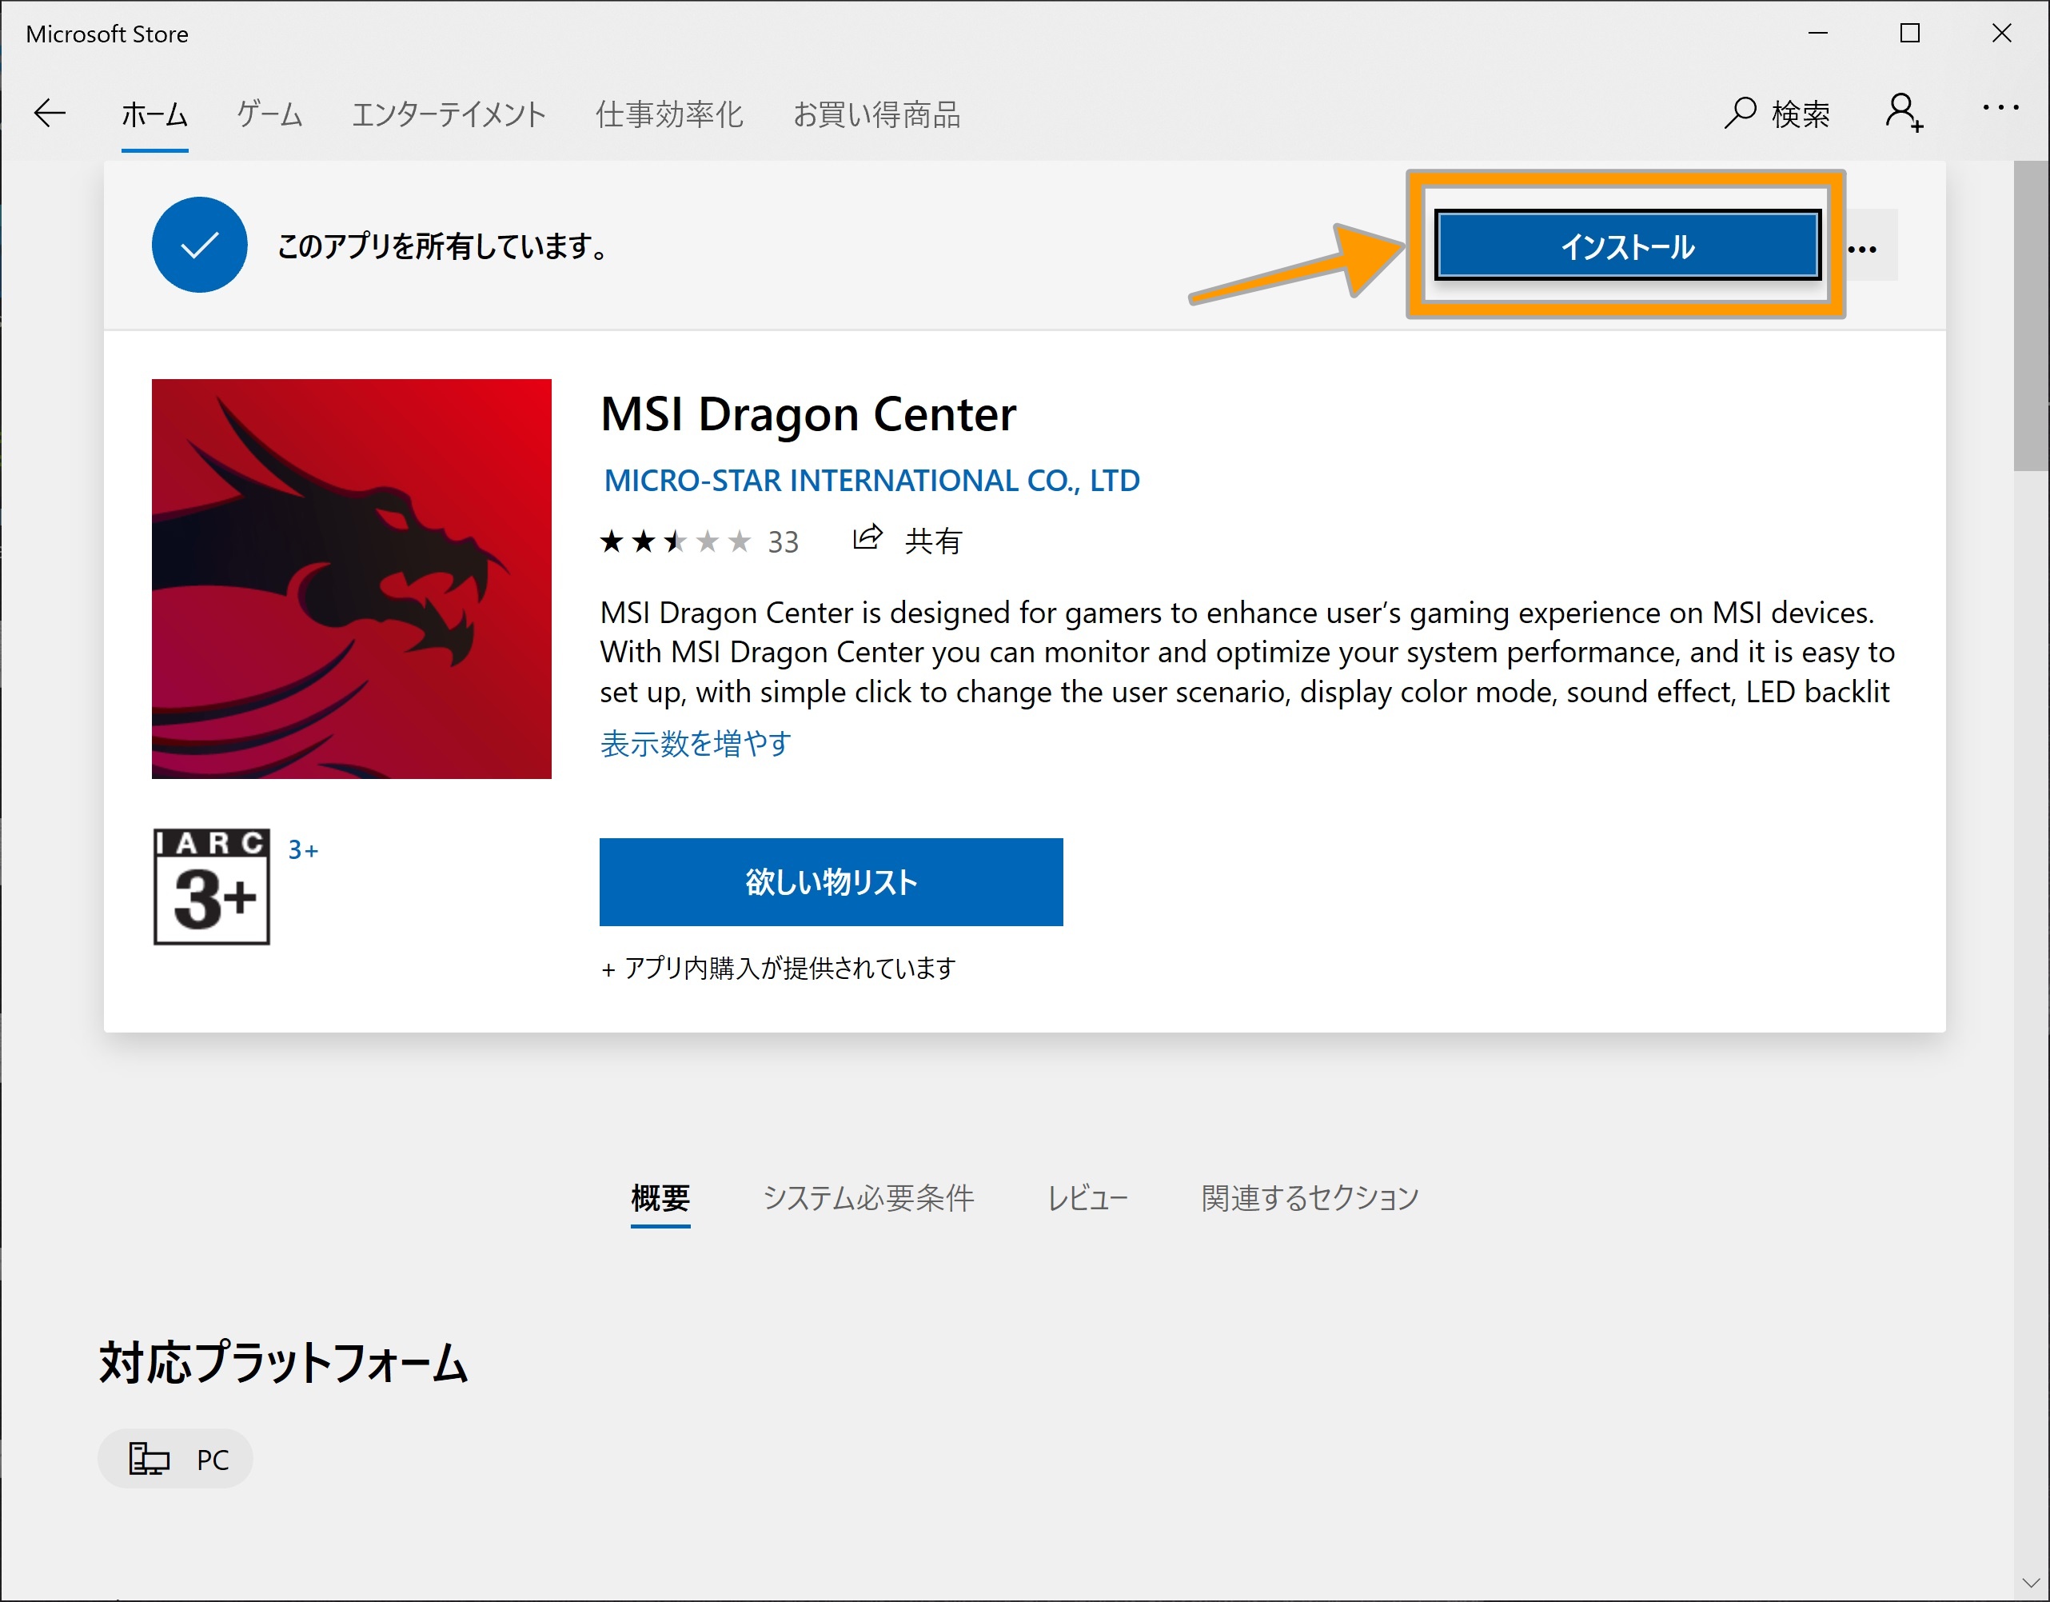Click the インストール button
Viewport: 2050px width, 1602px height.
[x=1628, y=246]
